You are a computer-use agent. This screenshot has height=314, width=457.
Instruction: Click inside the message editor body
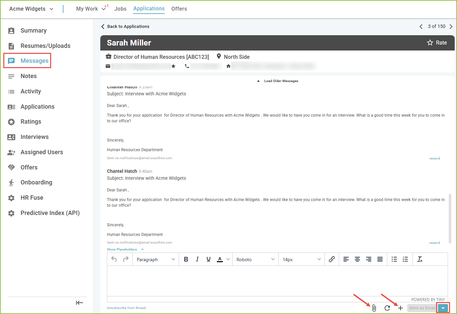point(277,281)
